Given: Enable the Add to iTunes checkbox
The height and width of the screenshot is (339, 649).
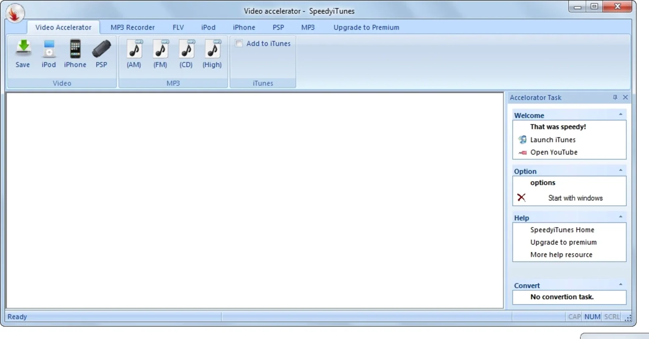Looking at the screenshot, I should pos(239,43).
